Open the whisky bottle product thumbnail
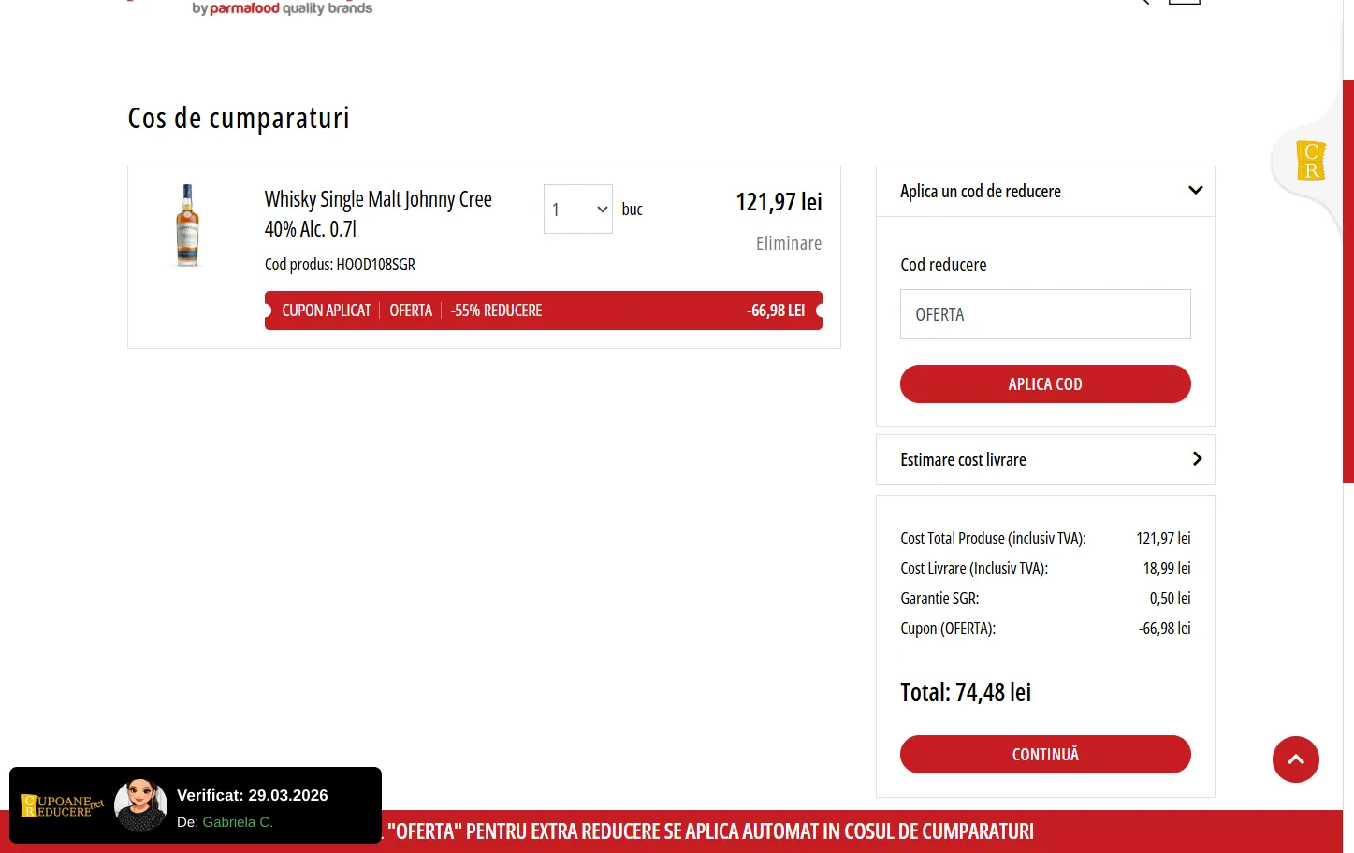 (x=188, y=225)
